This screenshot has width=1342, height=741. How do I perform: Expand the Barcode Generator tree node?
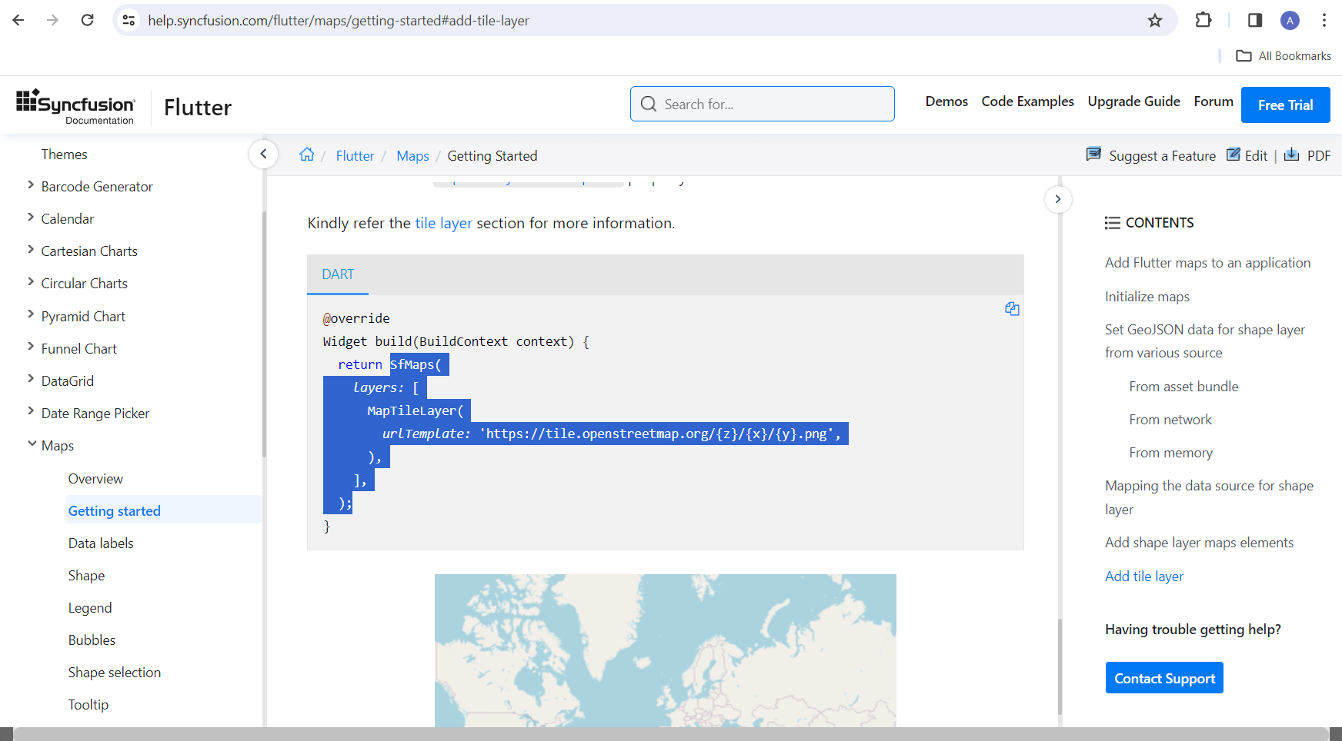tap(31, 185)
